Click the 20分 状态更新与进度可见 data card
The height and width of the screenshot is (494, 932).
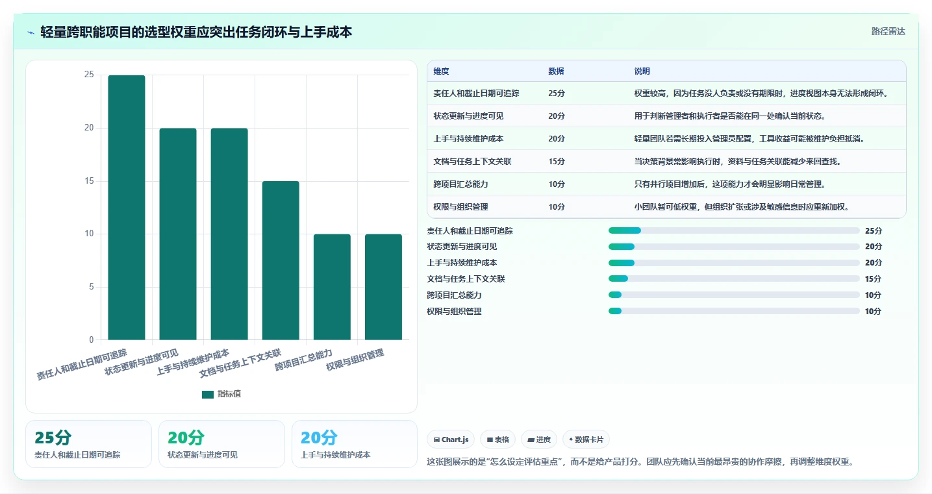pyautogui.click(x=221, y=444)
